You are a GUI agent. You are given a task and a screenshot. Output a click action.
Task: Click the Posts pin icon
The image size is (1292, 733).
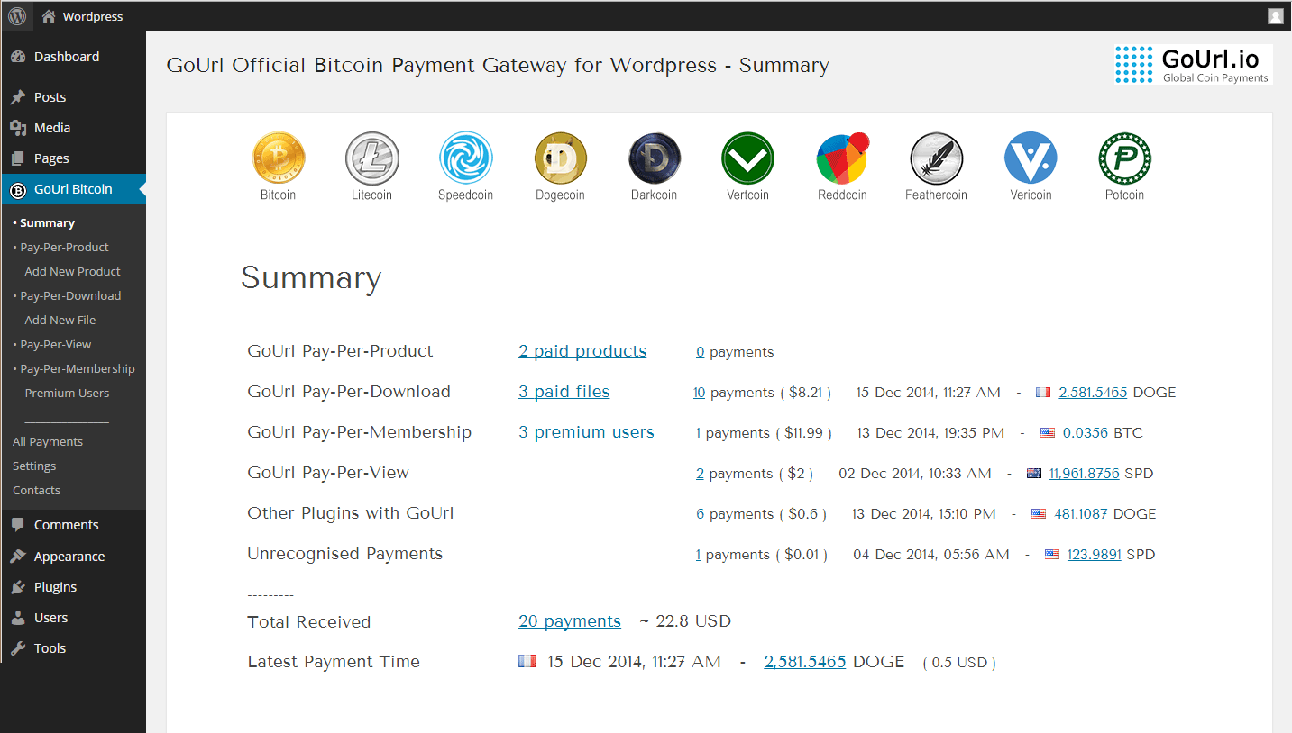point(18,97)
